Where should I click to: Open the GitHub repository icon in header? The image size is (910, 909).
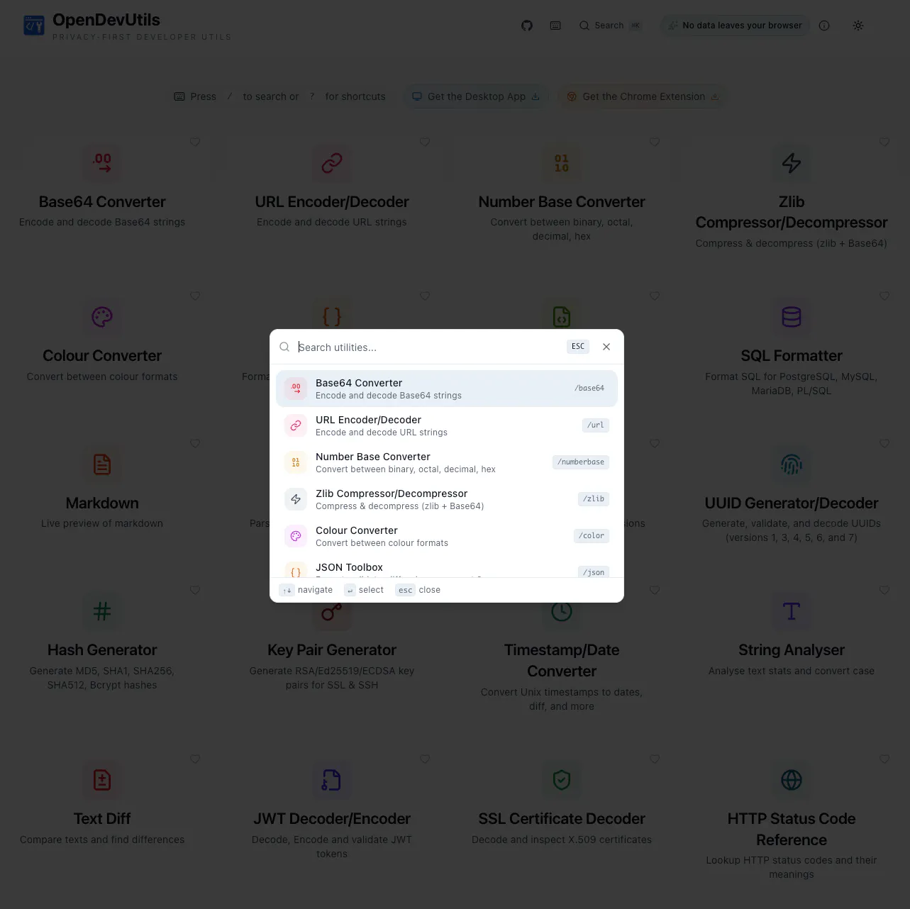pos(527,26)
